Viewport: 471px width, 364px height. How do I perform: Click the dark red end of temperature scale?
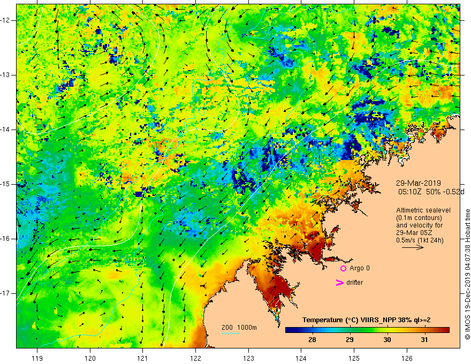pos(446,330)
